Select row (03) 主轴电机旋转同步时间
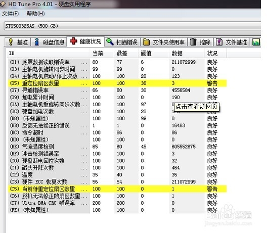The height and width of the screenshot is (233, 267). pos(117,69)
